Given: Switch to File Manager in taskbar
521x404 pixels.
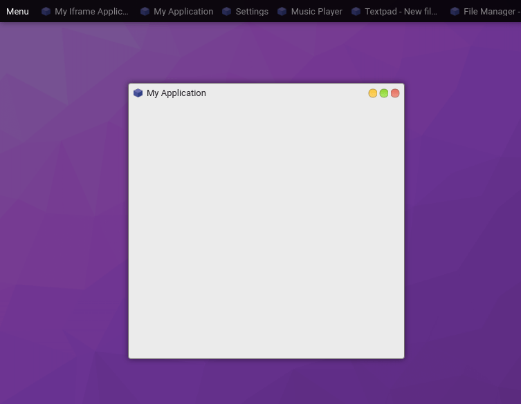Looking at the screenshot, I should click(486, 11).
